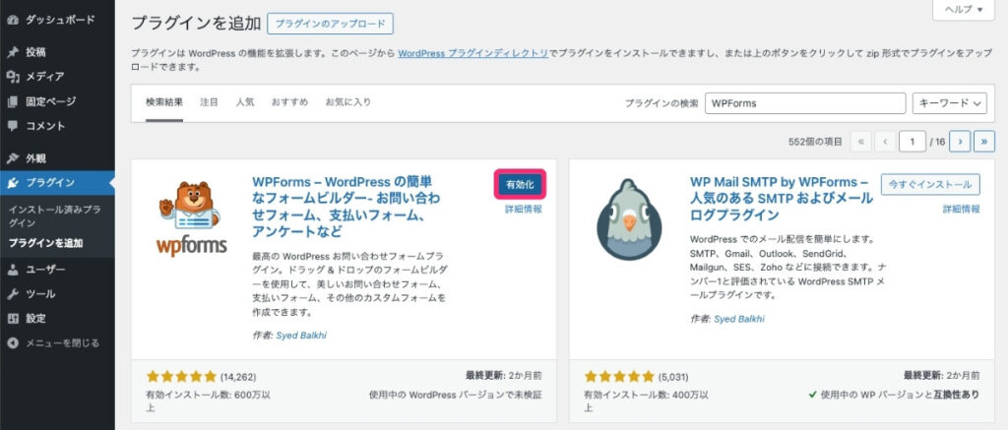Open プラグインを追加 submenu item

click(45, 244)
